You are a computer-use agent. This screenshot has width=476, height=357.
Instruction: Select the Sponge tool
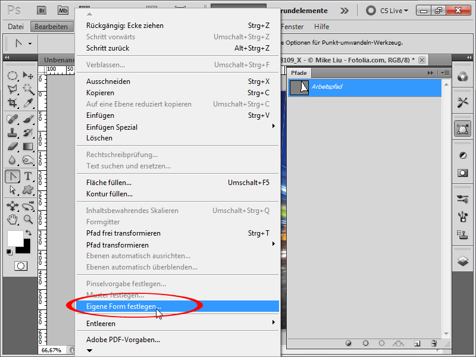coord(28,160)
